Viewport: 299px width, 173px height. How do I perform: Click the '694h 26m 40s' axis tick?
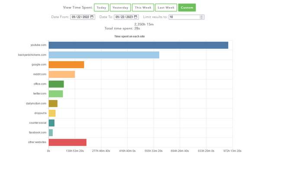pyautogui.click(x=180, y=151)
